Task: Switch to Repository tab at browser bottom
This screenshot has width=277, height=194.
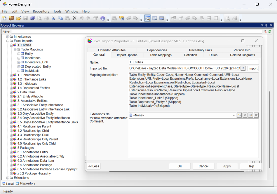Action: (26, 183)
